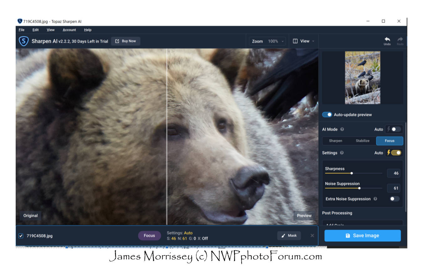The height and width of the screenshot is (266, 423).
Task: Click the Preview label on image
Action: point(304,216)
